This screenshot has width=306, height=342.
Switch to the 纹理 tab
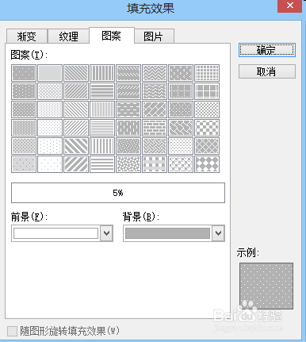pyautogui.click(x=68, y=37)
